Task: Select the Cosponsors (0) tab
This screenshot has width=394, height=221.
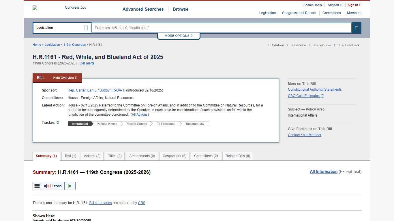Action: (174, 156)
